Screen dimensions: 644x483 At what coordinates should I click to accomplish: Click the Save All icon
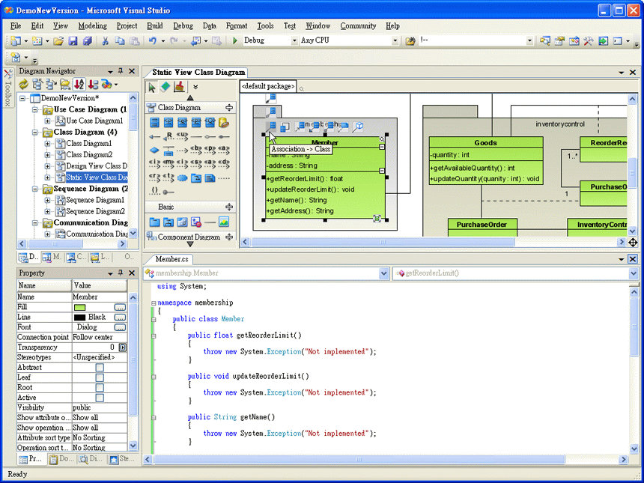(87, 40)
